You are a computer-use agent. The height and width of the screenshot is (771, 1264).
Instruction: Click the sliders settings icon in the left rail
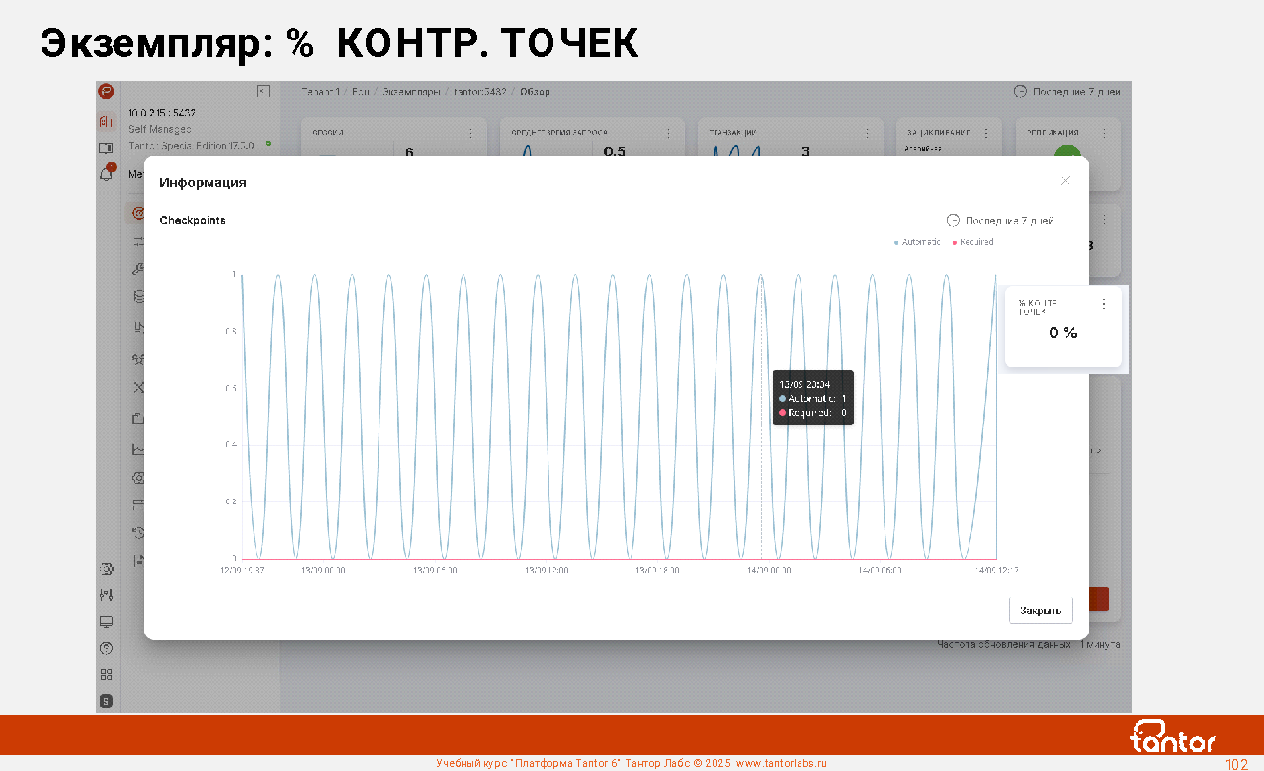(106, 595)
